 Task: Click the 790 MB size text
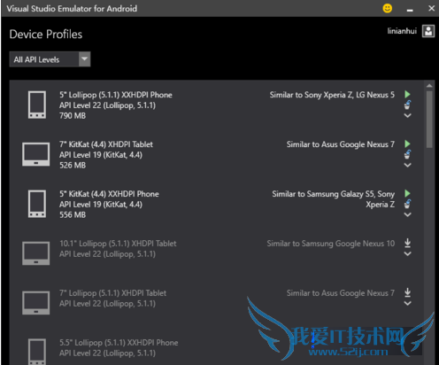(73, 116)
